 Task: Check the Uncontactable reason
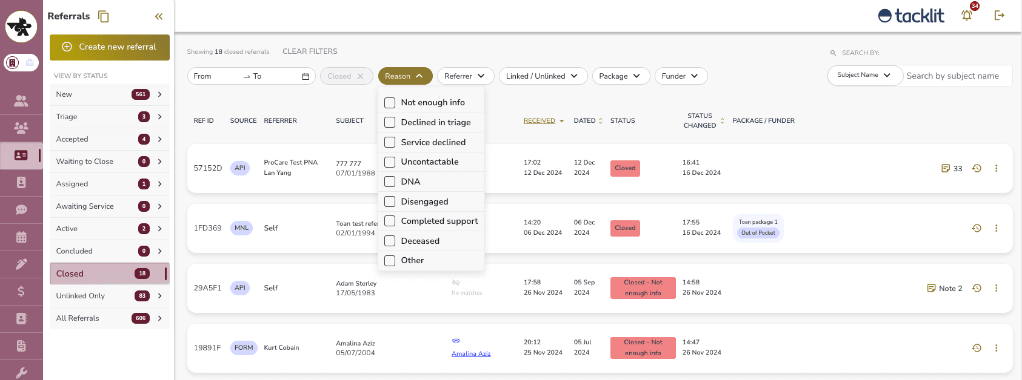tap(390, 162)
